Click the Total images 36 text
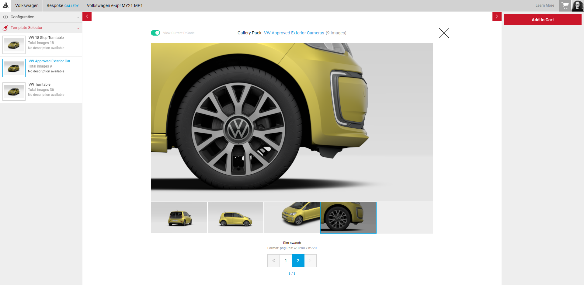The height and width of the screenshot is (285, 584). 41,90
